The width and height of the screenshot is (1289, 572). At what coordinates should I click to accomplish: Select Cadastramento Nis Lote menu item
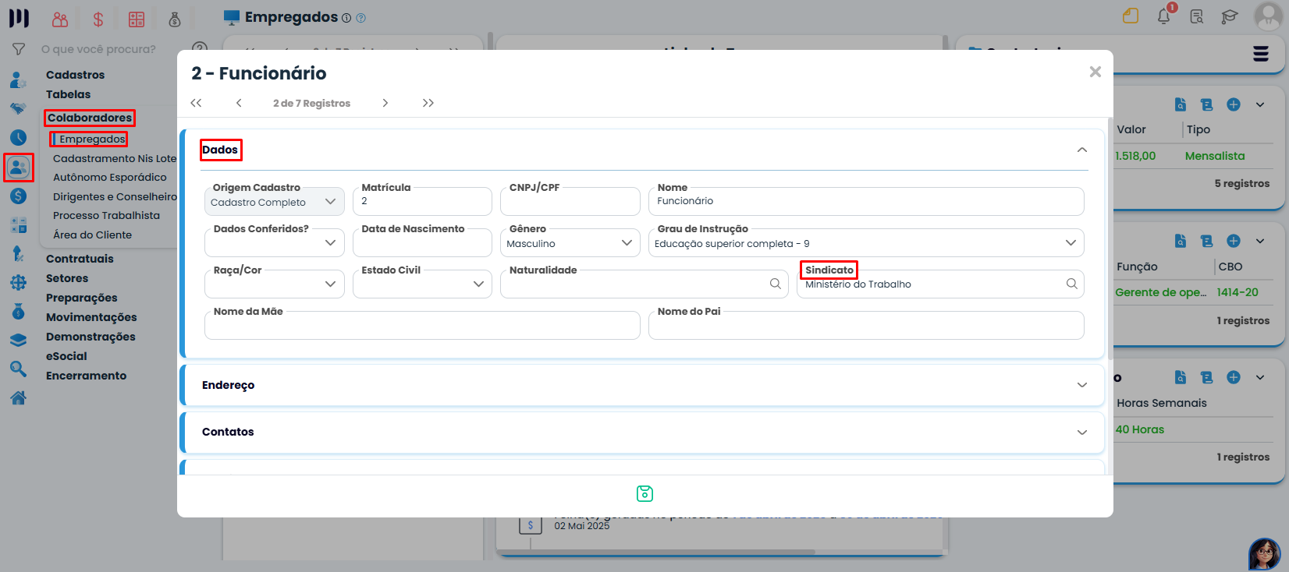[x=115, y=158]
